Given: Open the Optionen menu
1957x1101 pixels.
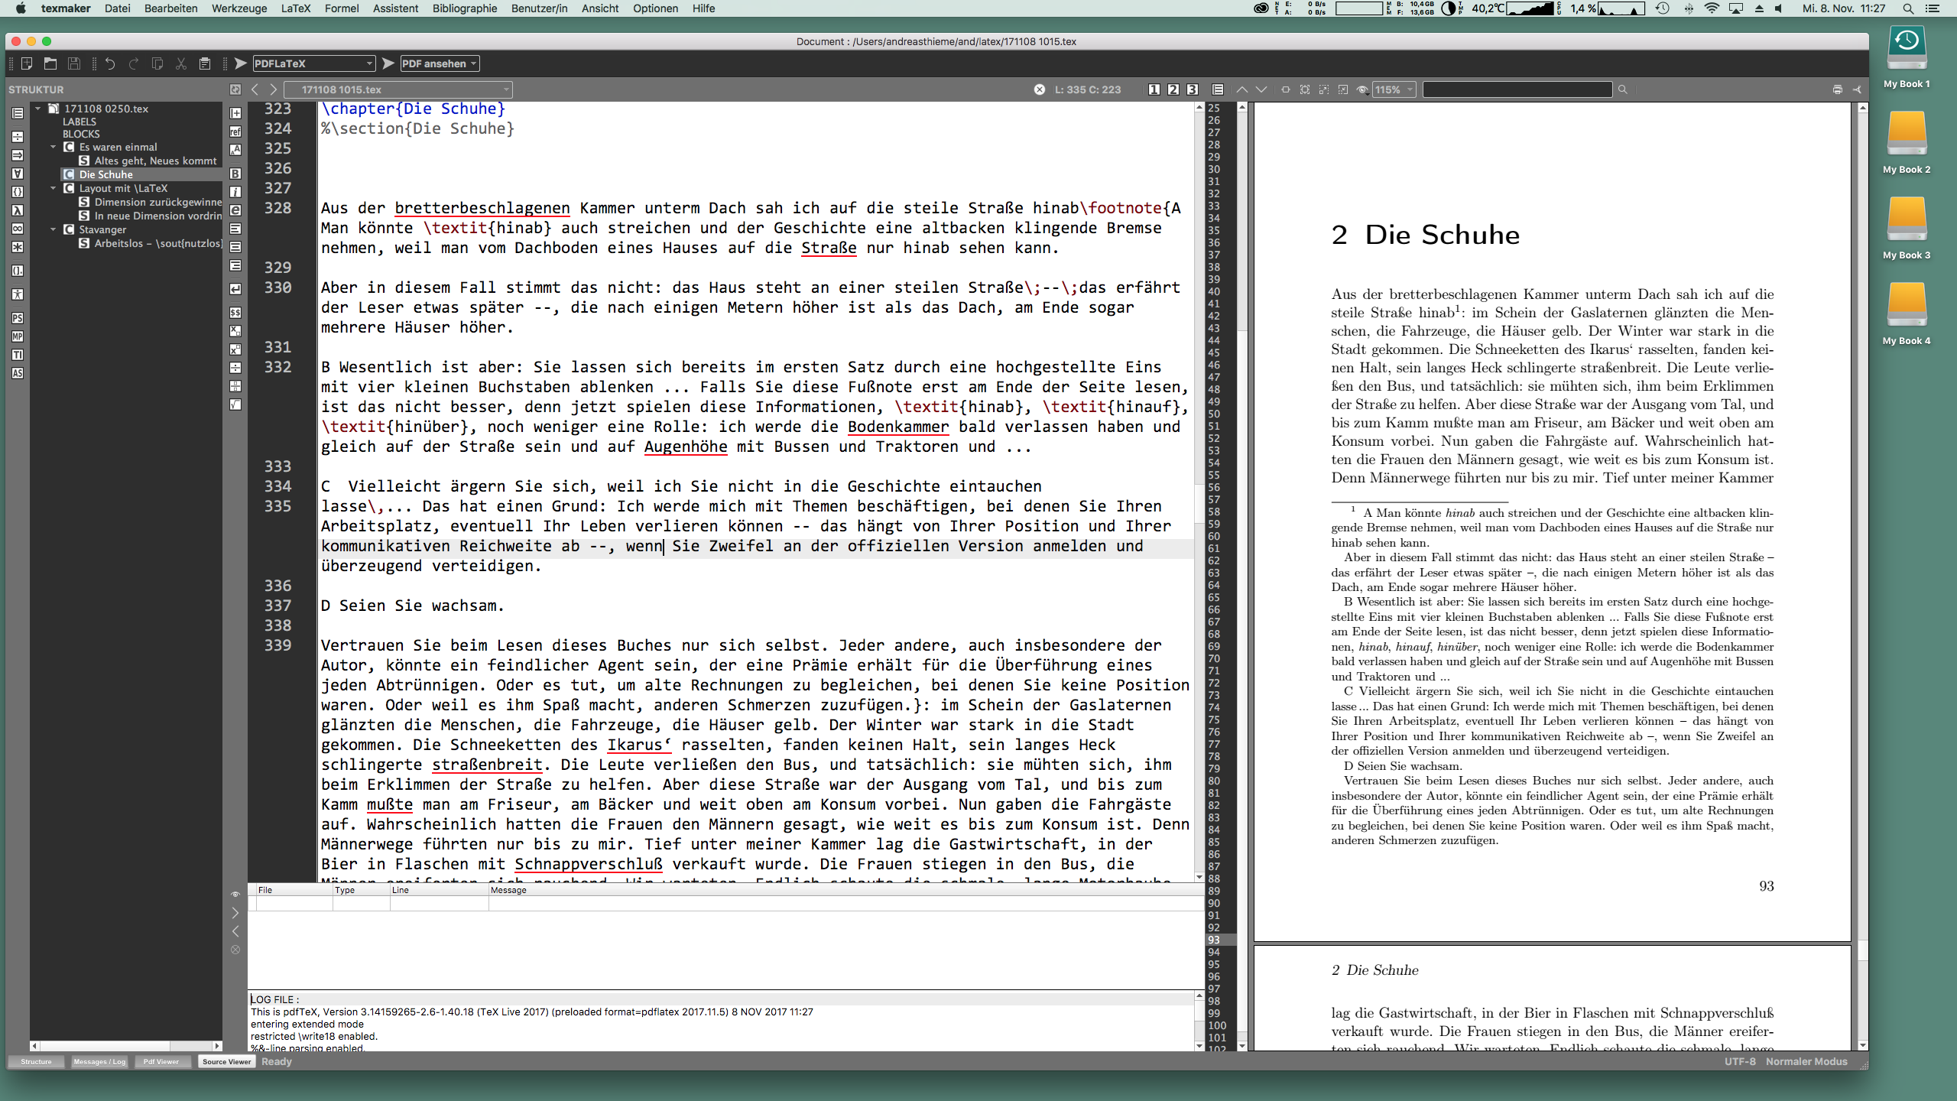Looking at the screenshot, I should coord(655,8).
